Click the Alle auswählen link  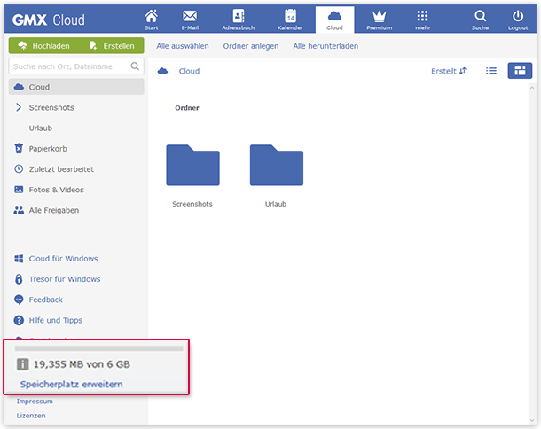182,46
